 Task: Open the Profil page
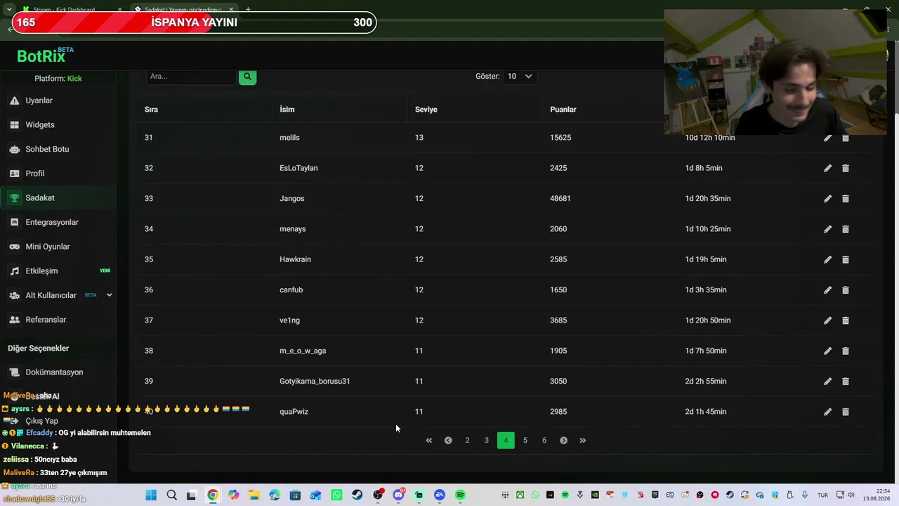coord(58,174)
